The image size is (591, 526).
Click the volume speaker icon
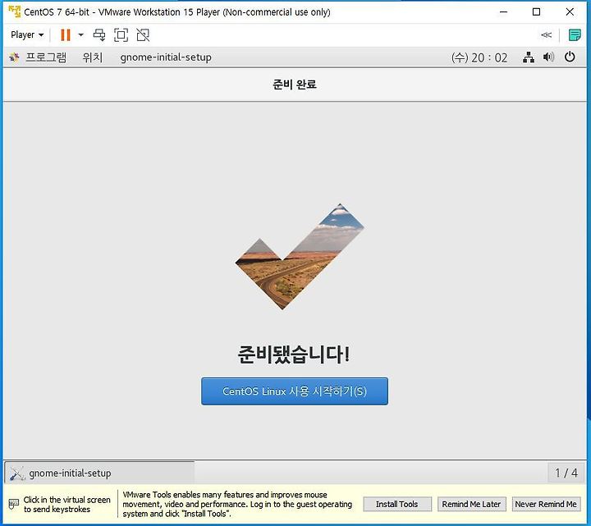[548, 57]
